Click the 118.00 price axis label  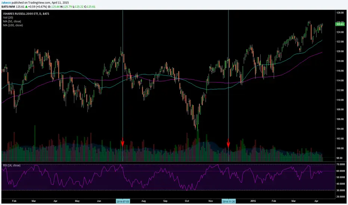(x=340, y=61)
